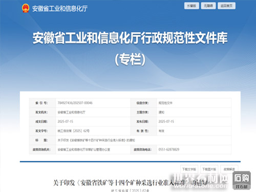Select the index number 784927436/202507-00046
The width and height of the screenshot is (256, 192).
point(75,103)
